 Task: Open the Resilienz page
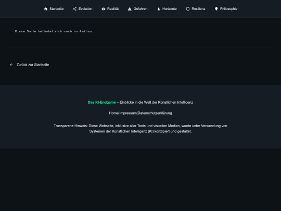click(x=196, y=9)
